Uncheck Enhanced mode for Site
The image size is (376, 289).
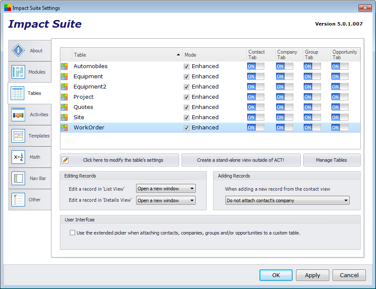click(x=186, y=117)
